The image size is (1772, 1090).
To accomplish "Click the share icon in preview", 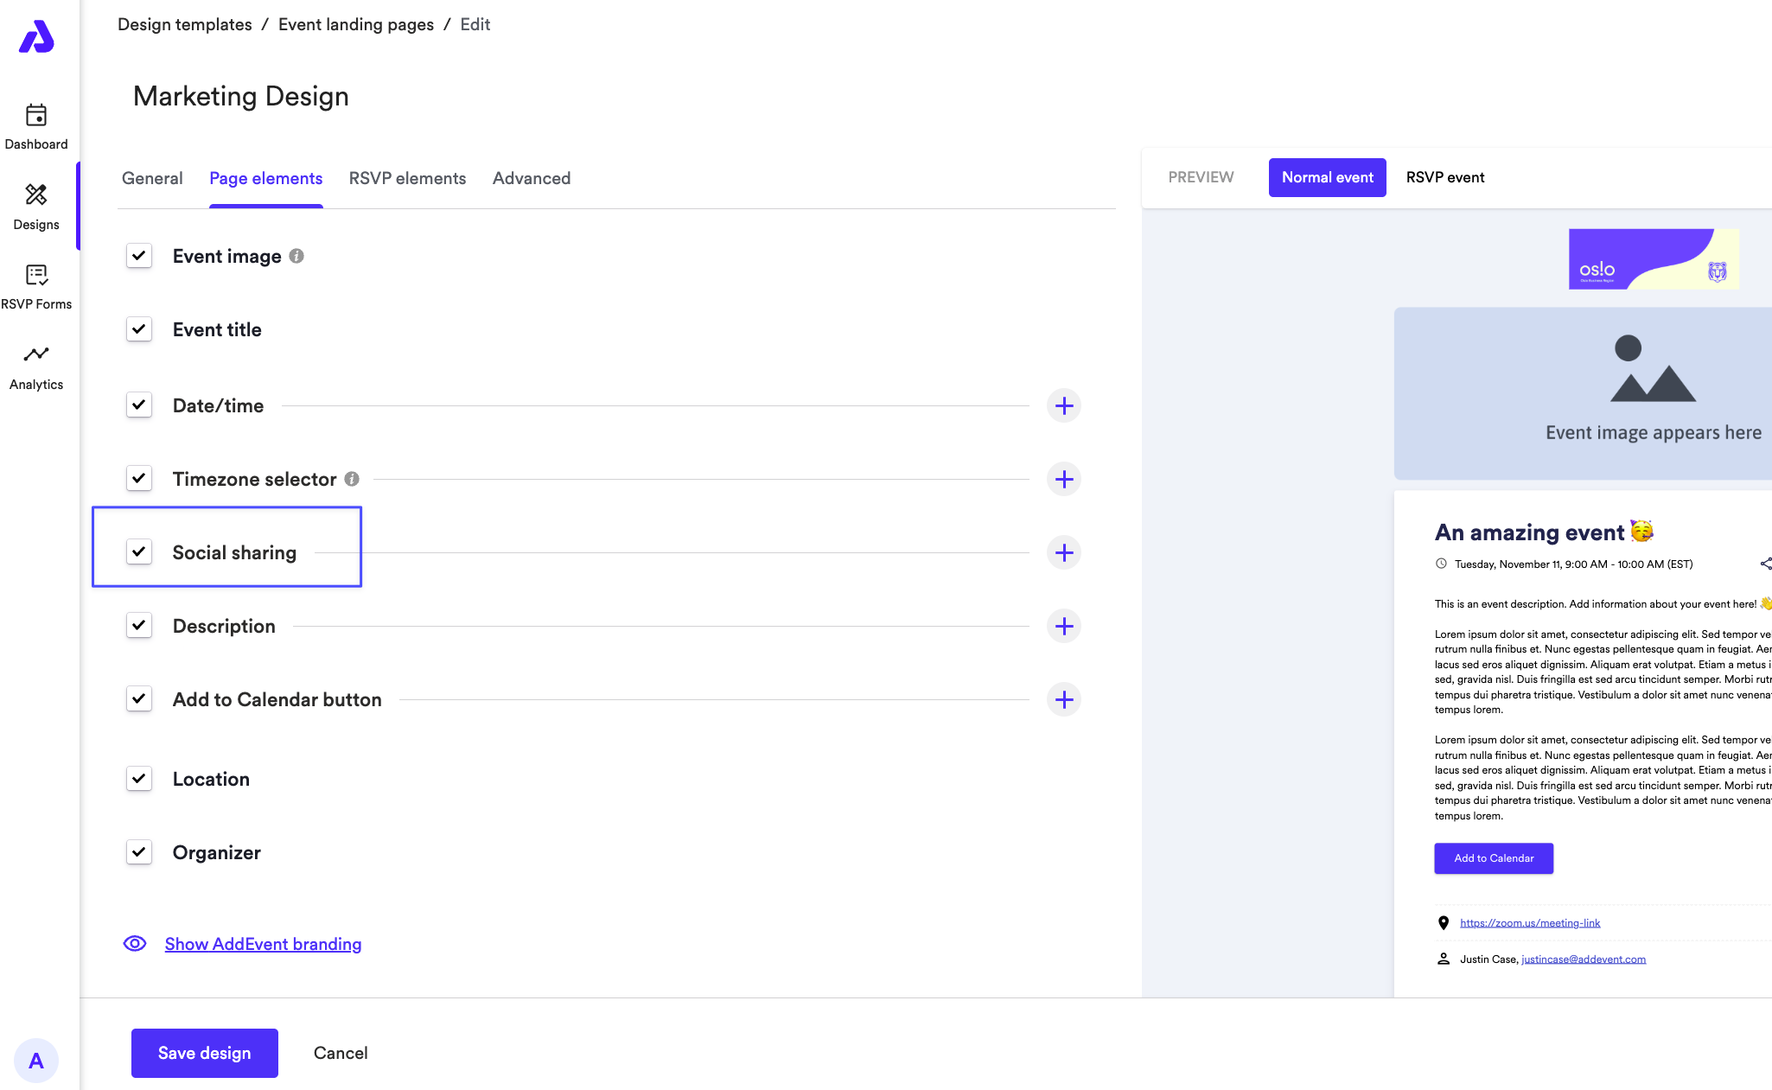I will (1765, 564).
